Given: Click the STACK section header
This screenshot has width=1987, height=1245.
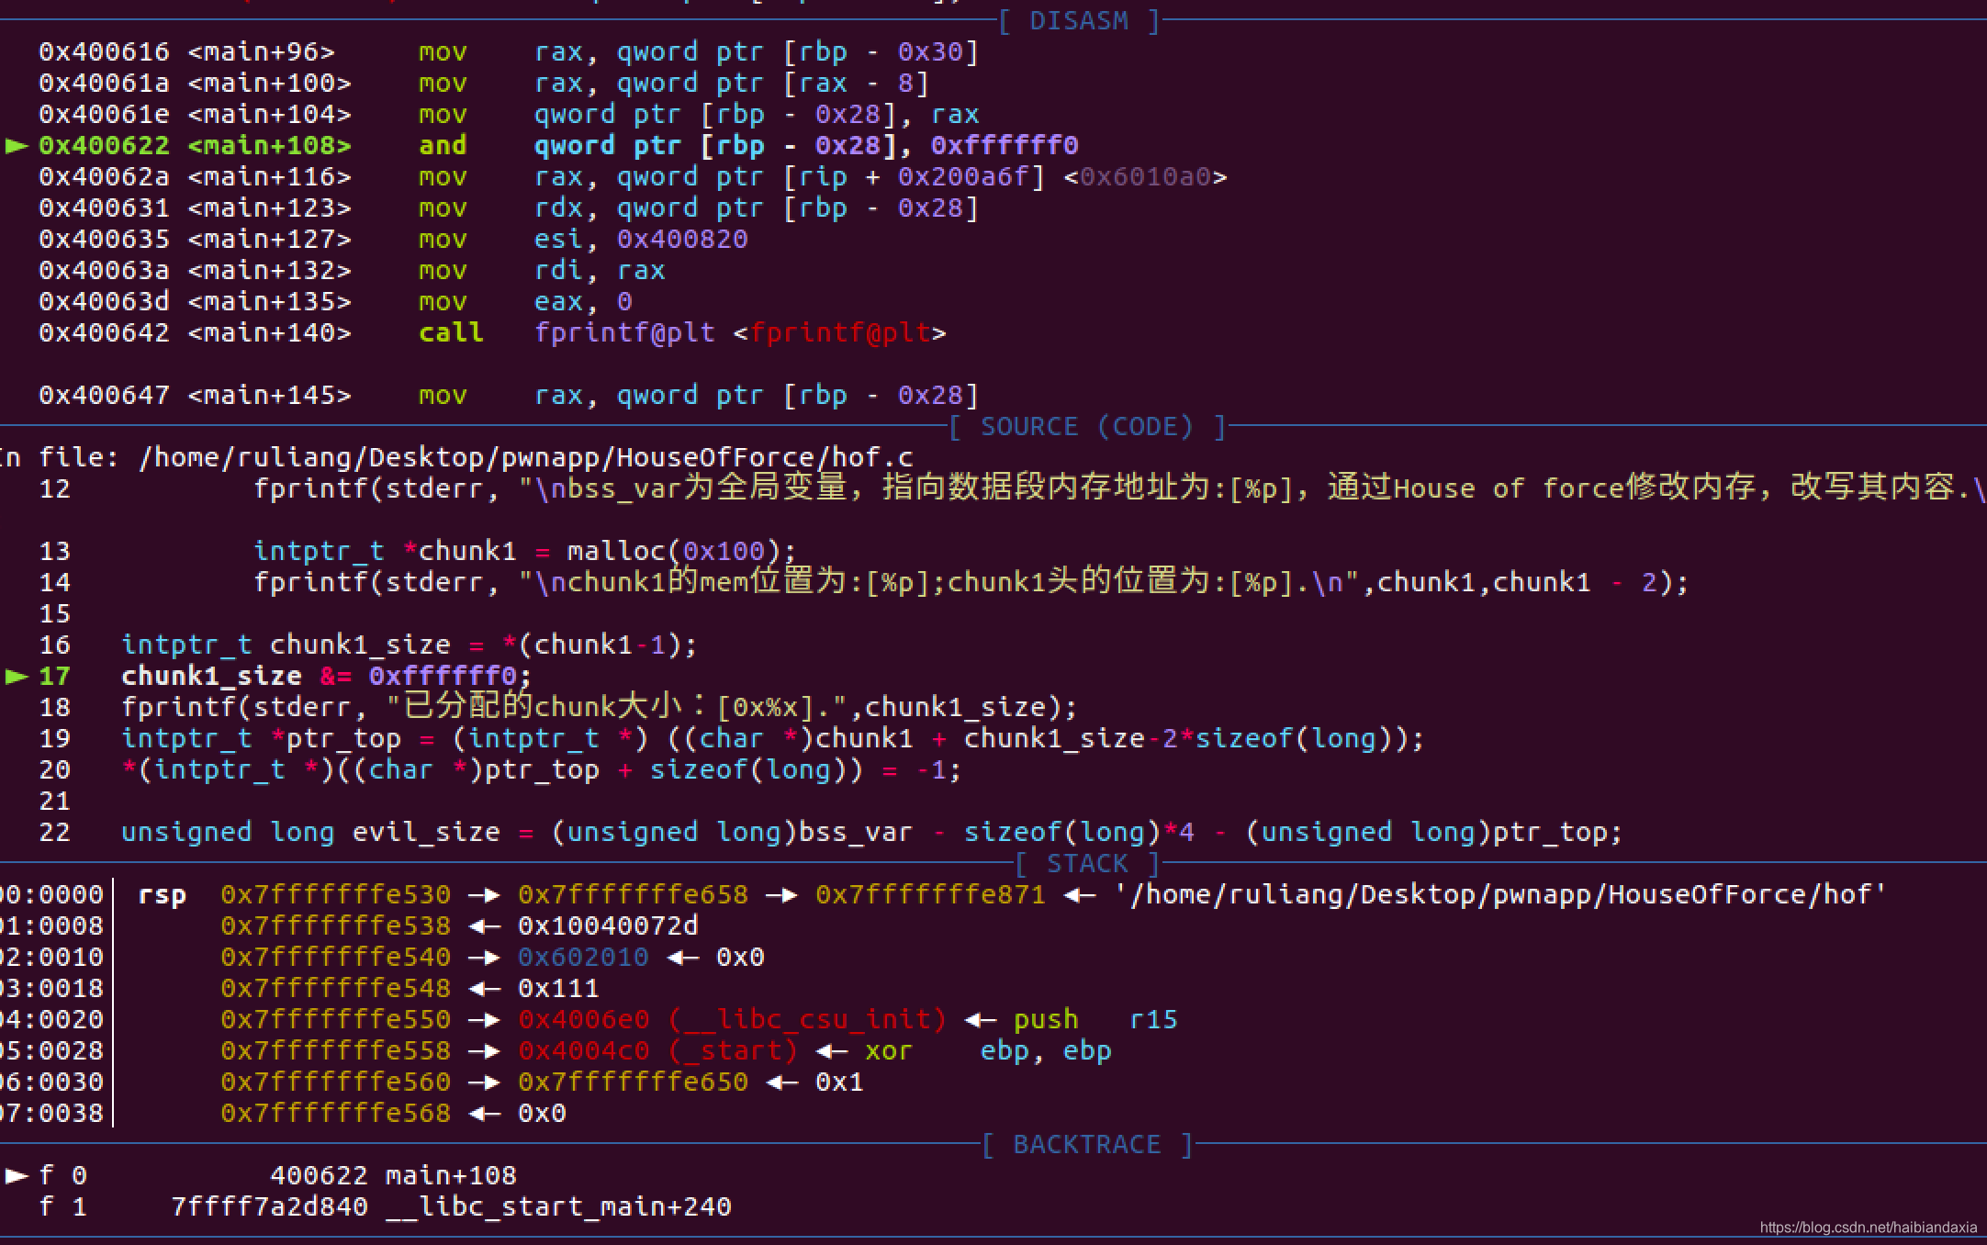Looking at the screenshot, I should point(1087,864).
